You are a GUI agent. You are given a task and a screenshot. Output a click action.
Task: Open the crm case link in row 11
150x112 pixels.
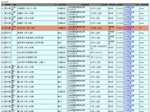(129, 97)
